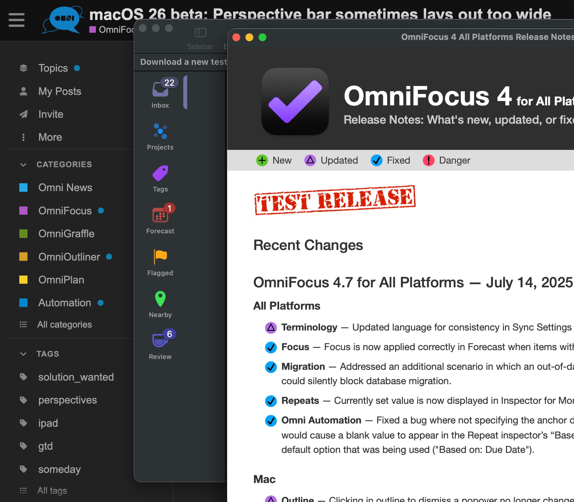
Task: Open the More menu in the sidebar
Action: point(50,137)
